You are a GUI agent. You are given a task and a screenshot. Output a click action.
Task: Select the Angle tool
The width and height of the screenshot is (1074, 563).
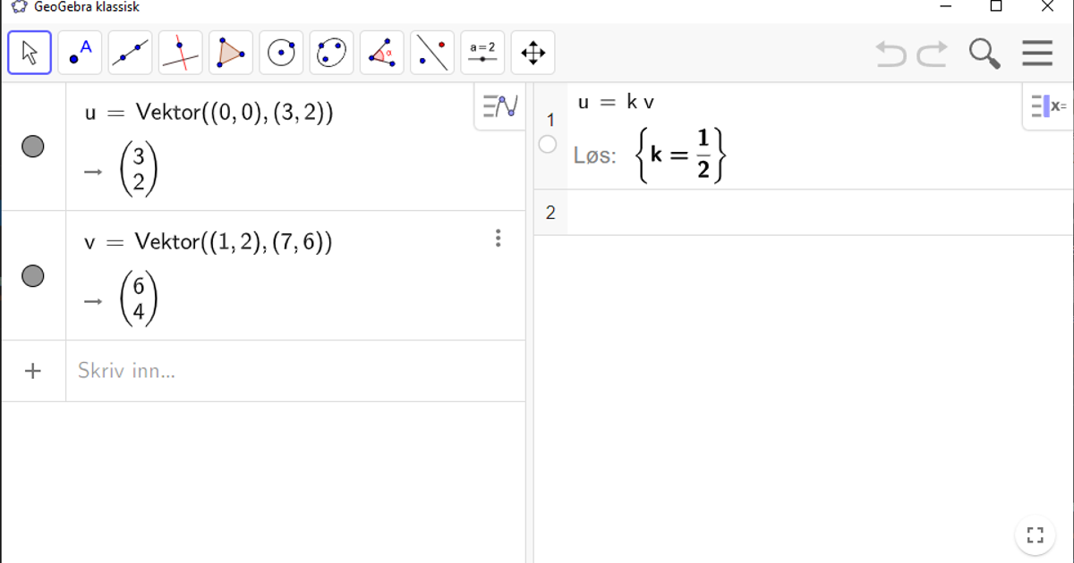point(382,53)
